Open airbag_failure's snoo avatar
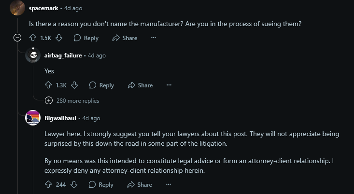Screen dimensions: 354x194 [x=33, y=55]
